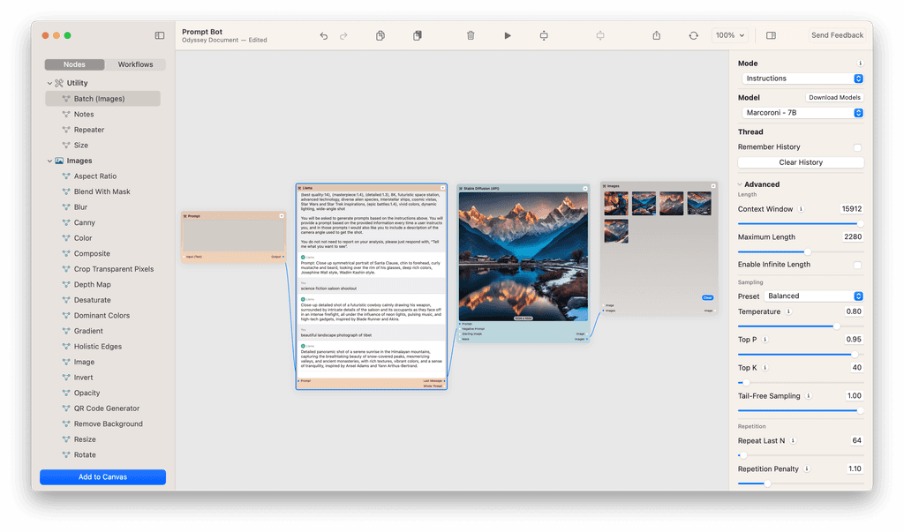Select the Copy icon in the toolbar

380,35
